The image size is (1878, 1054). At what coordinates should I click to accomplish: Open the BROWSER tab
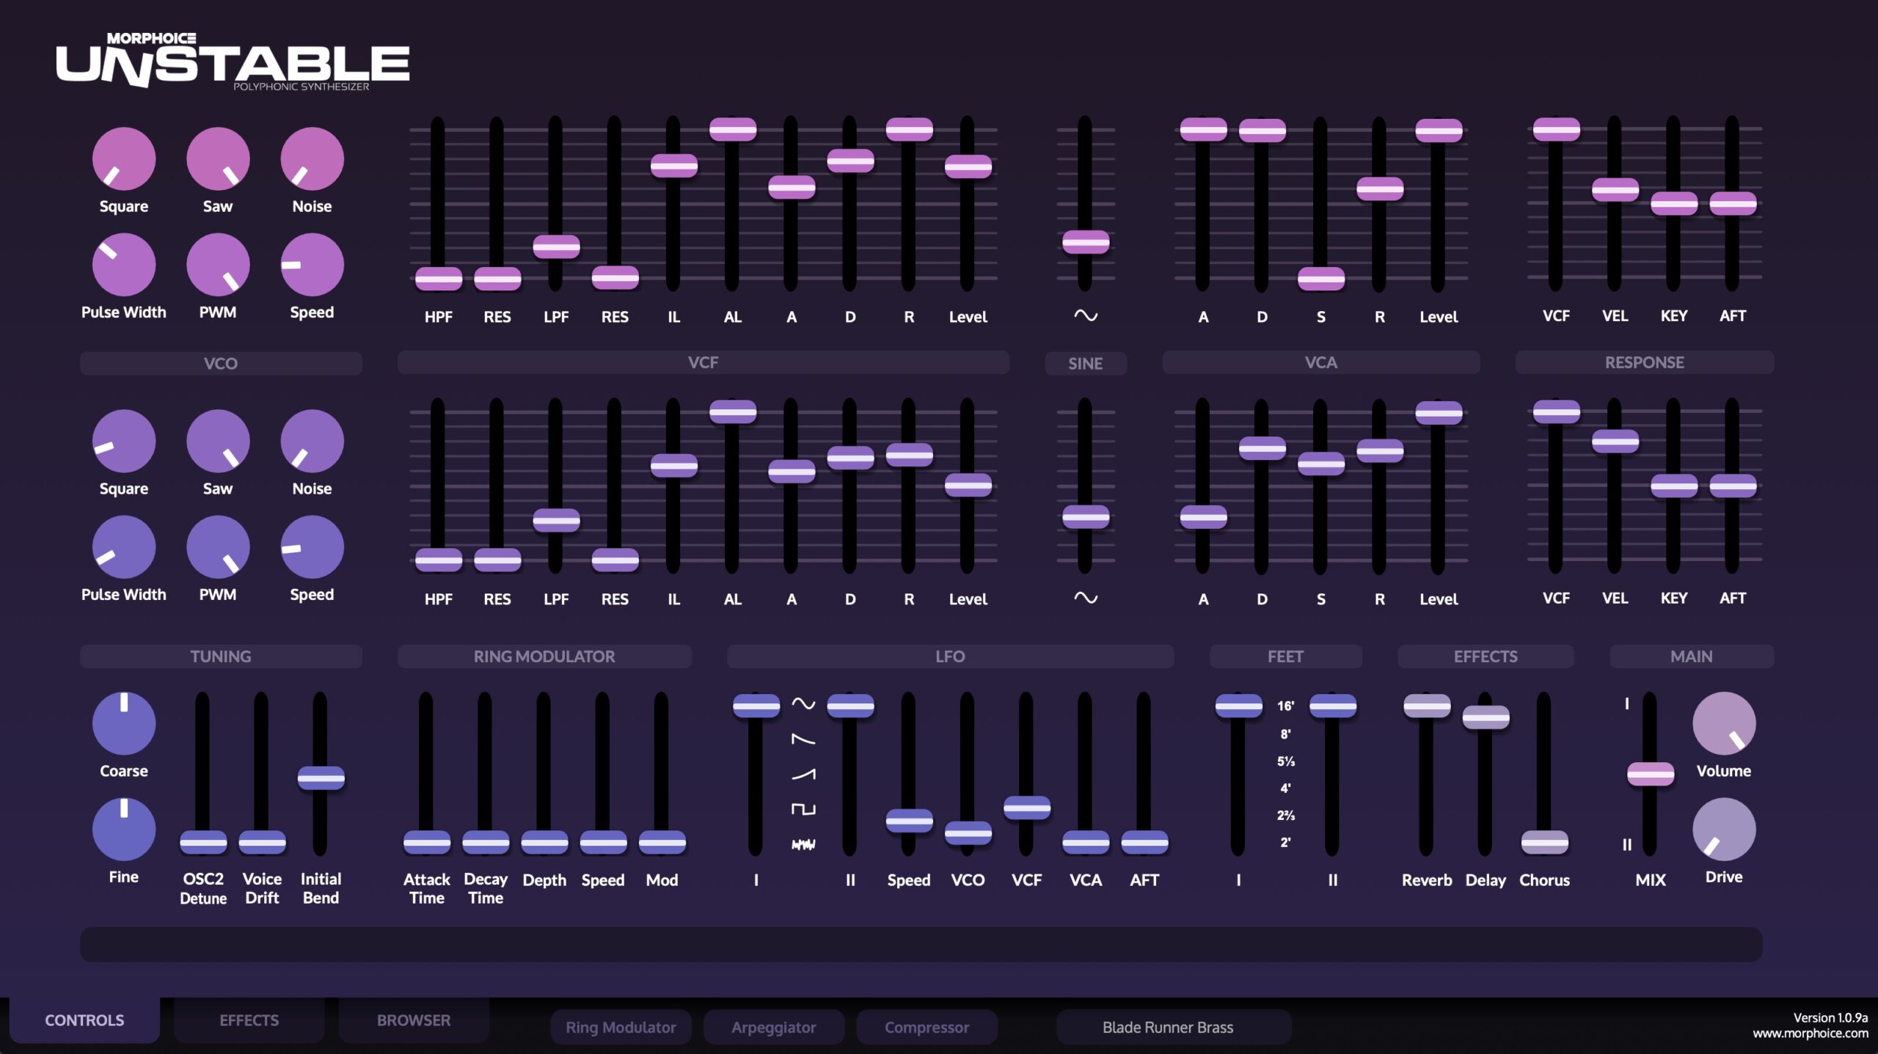click(x=413, y=1020)
